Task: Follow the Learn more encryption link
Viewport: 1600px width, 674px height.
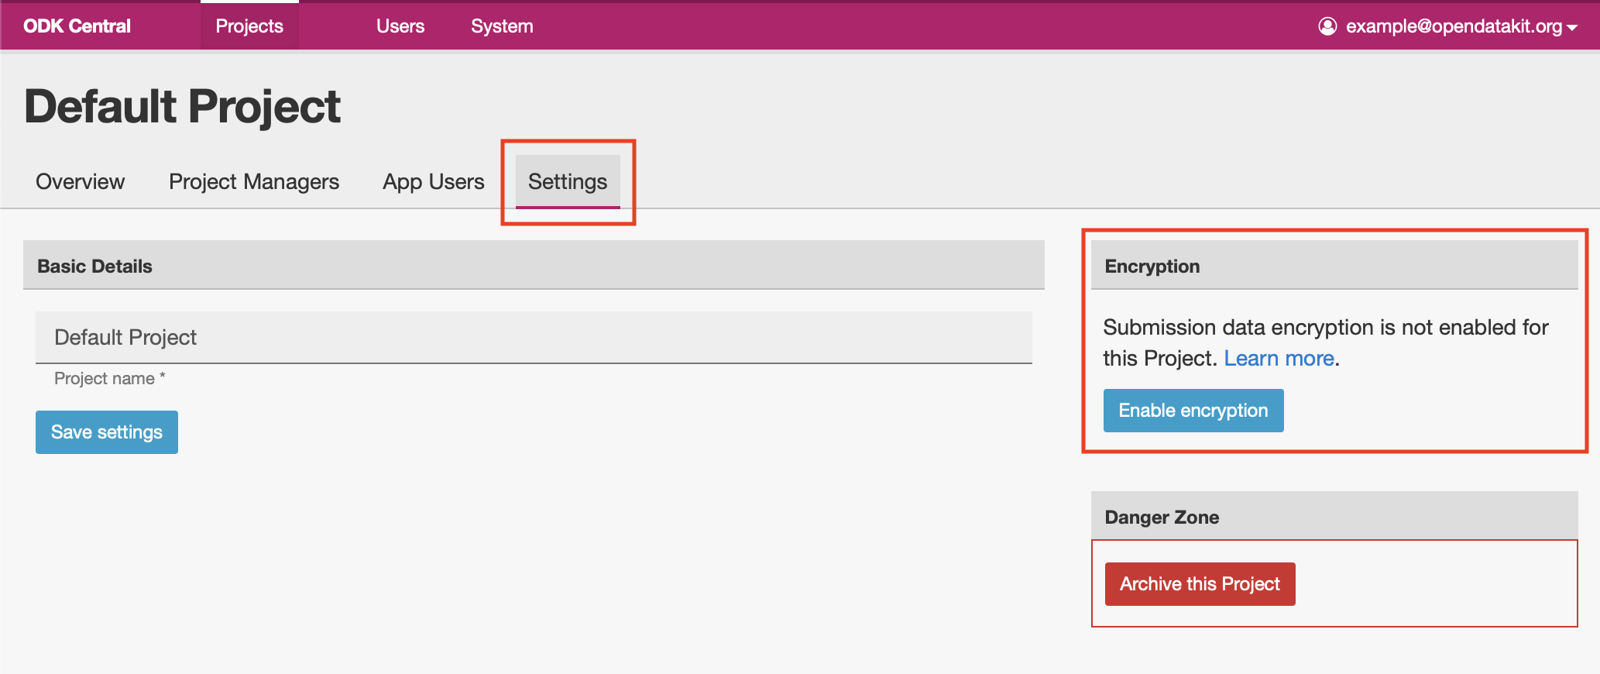Action: (x=1279, y=358)
